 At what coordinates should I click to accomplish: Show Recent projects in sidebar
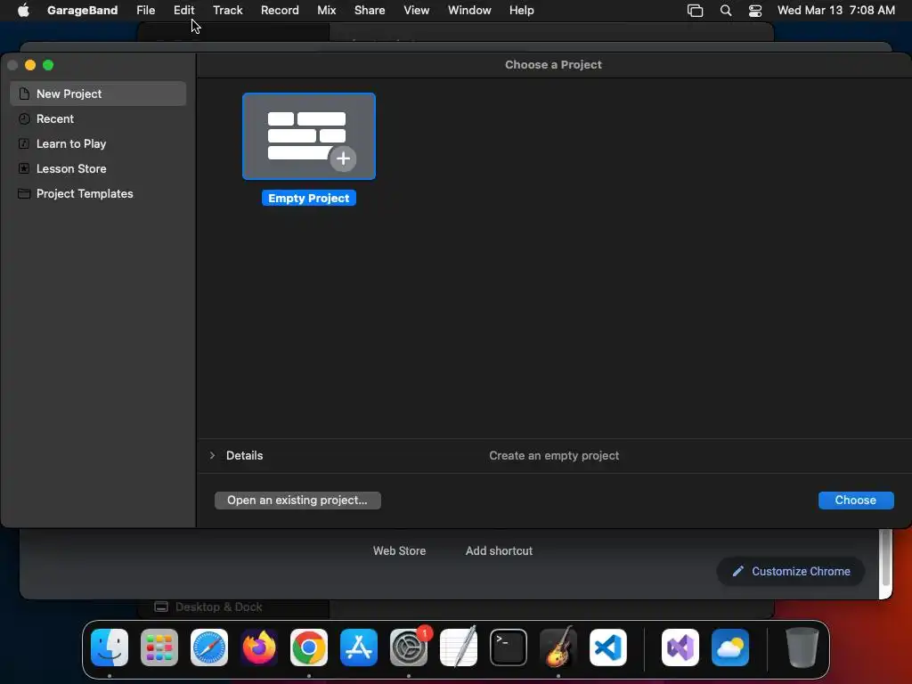pos(98,118)
